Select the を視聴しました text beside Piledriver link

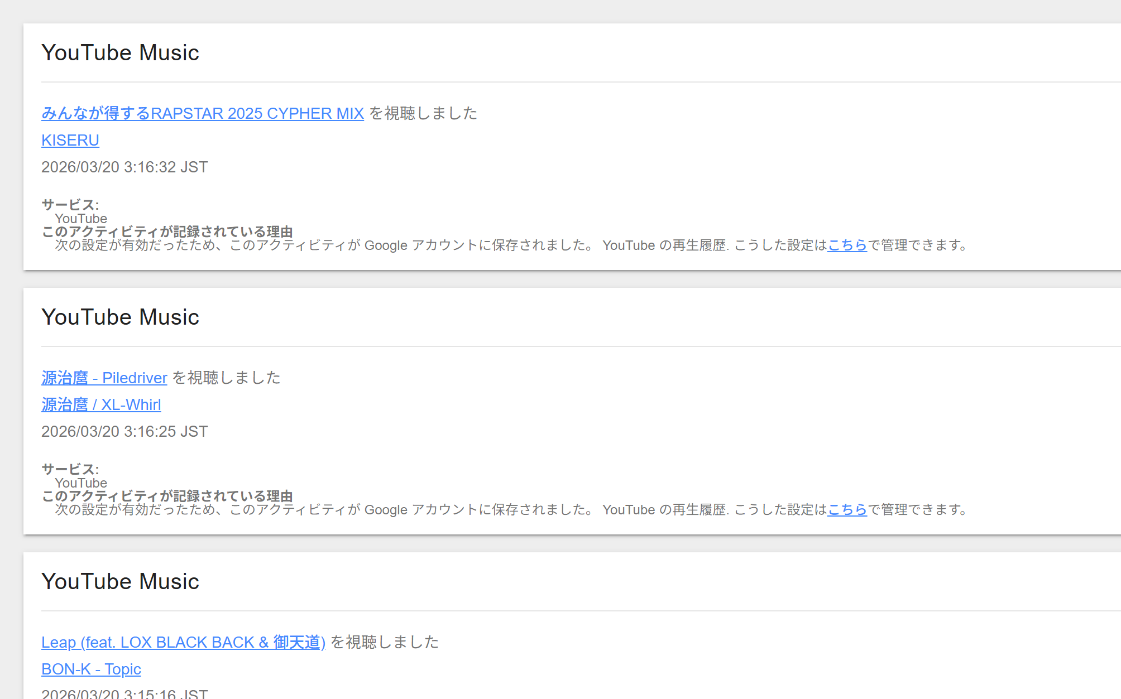click(226, 378)
